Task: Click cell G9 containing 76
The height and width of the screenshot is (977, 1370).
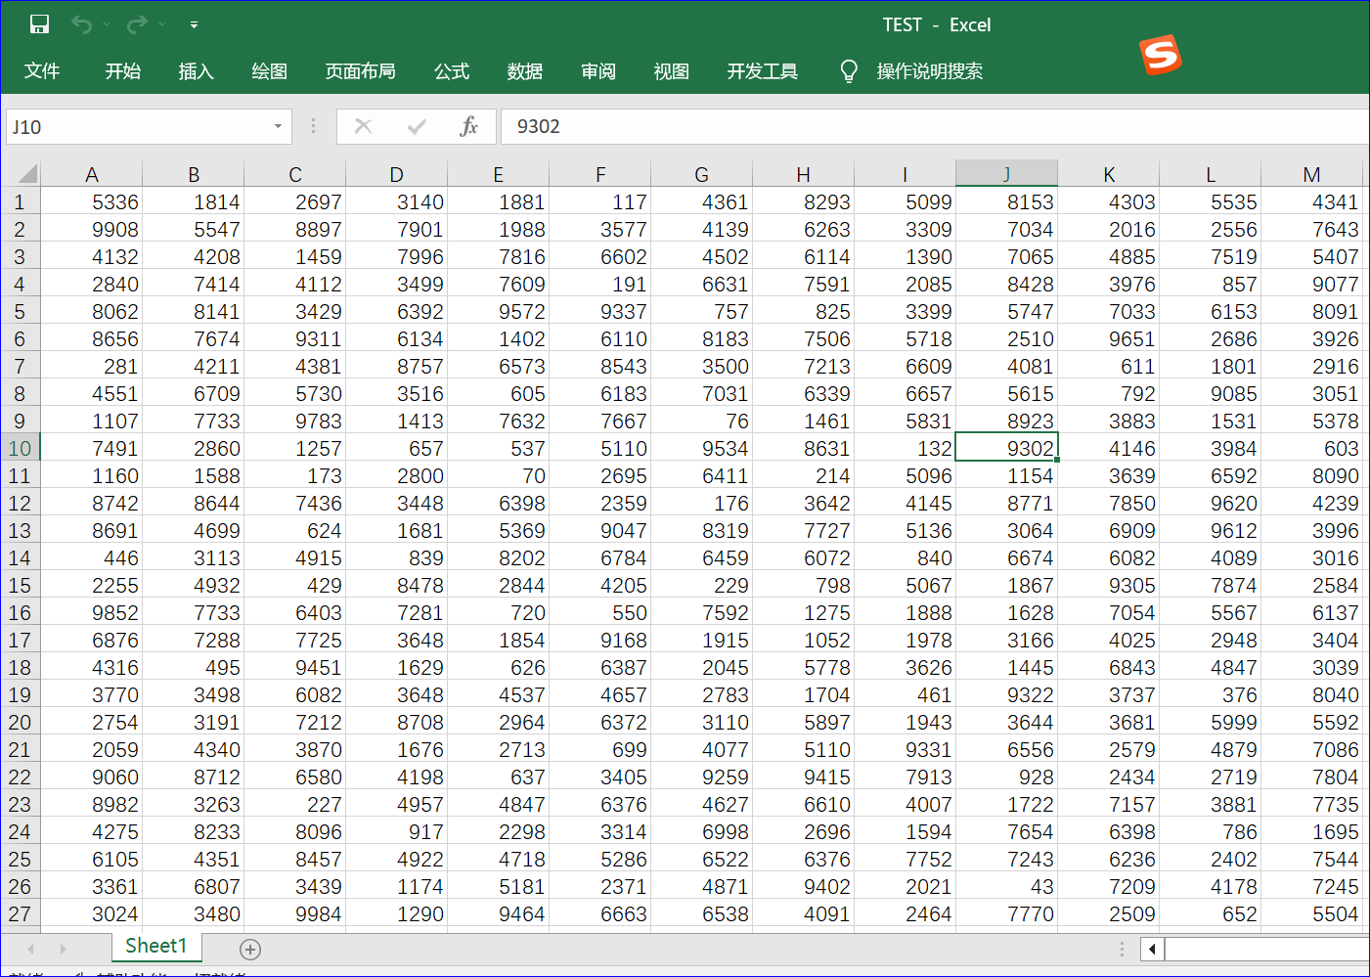Action: point(702,421)
